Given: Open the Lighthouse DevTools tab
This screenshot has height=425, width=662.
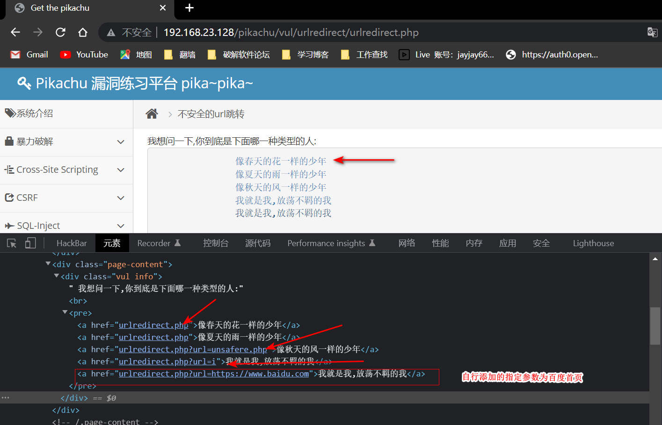Looking at the screenshot, I should pyautogui.click(x=593, y=243).
